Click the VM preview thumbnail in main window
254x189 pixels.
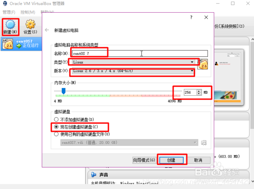pos(228,77)
